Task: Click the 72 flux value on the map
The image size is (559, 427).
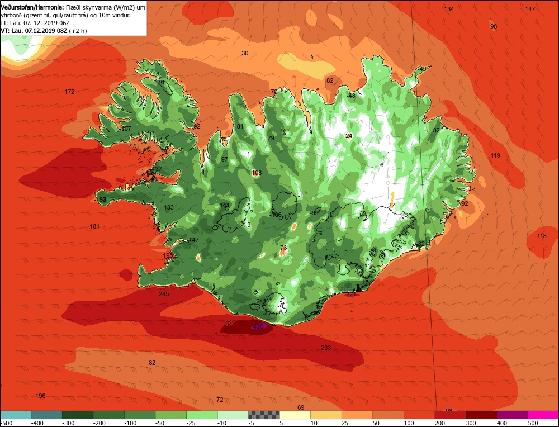Action: click(x=220, y=400)
